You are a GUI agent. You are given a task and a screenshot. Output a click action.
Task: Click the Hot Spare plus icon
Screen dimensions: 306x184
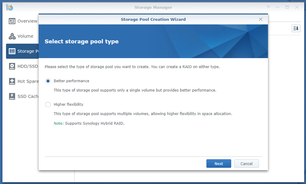12,81
